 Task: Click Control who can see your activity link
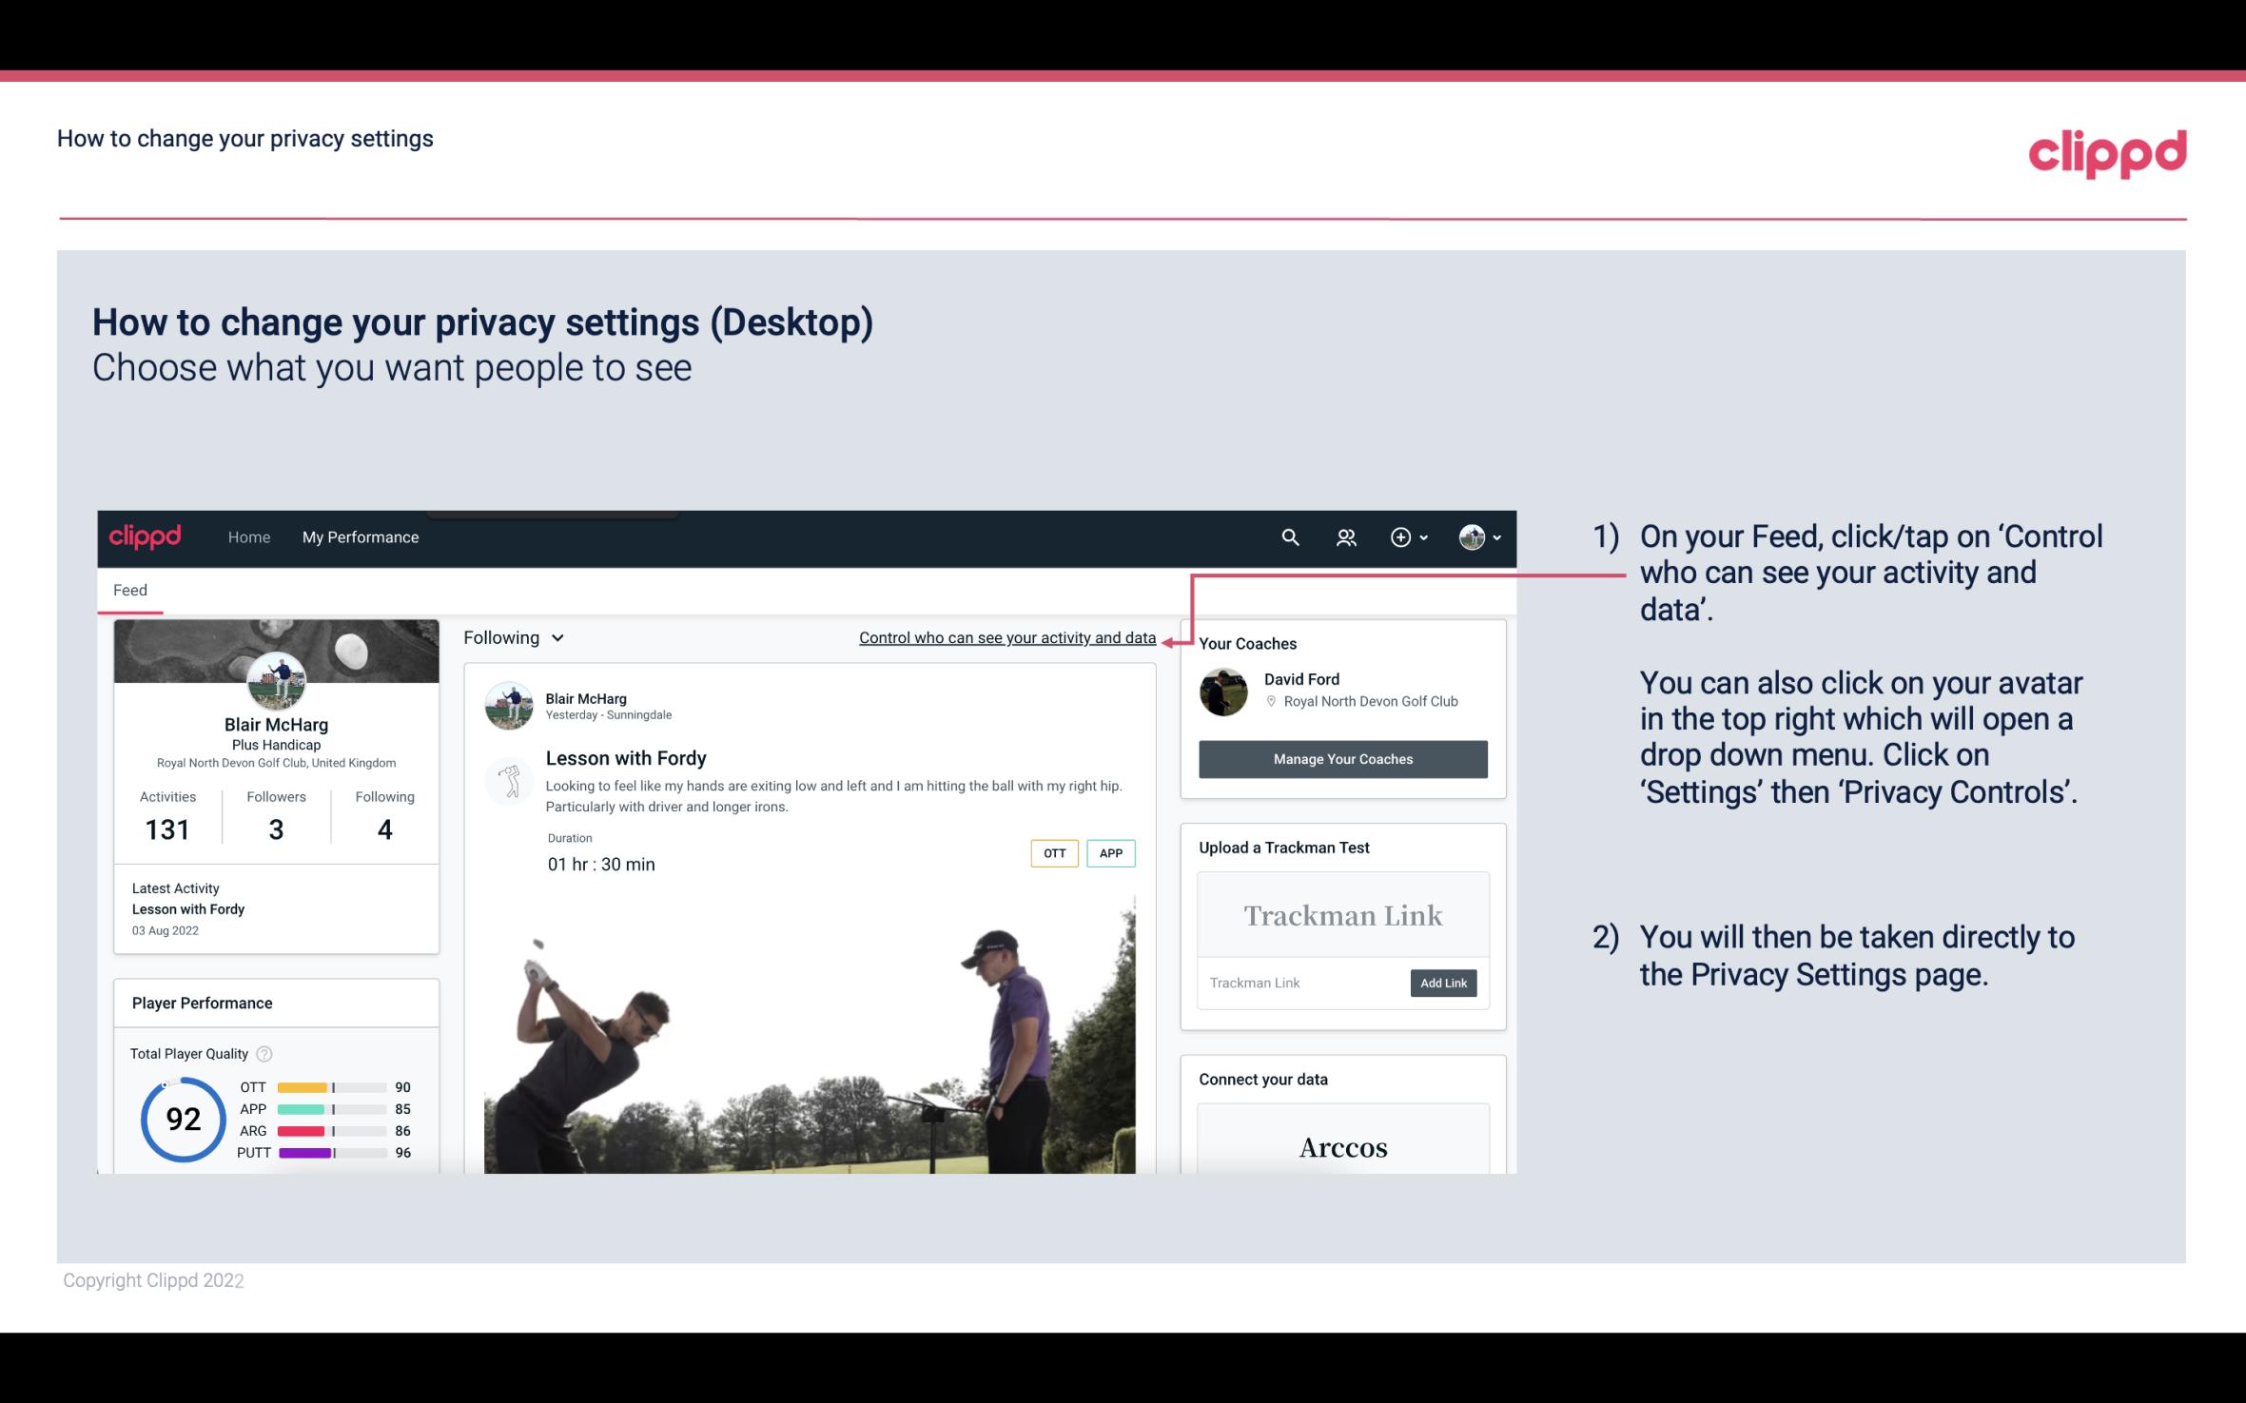click(1006, 637)
